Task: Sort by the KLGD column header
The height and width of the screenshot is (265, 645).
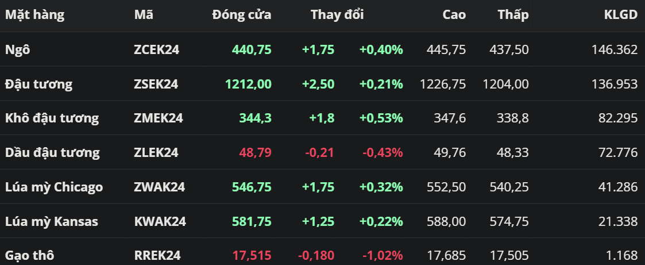Action: point(620,15)
